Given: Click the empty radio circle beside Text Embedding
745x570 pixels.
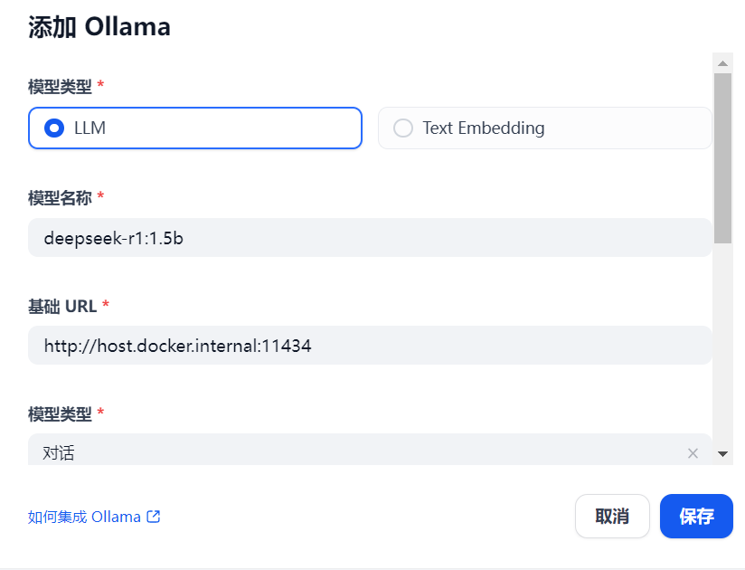Looking at the screenshot, I should click(402, 128).
